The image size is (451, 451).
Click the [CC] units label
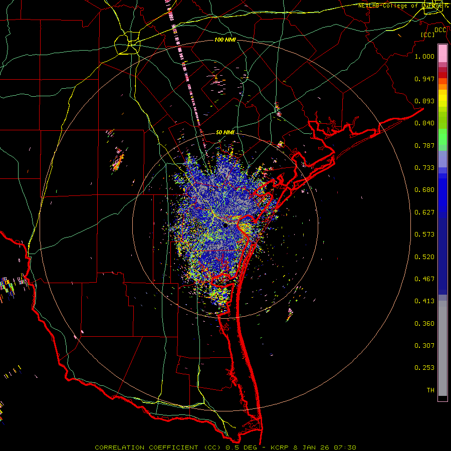(x=428, y=35)
